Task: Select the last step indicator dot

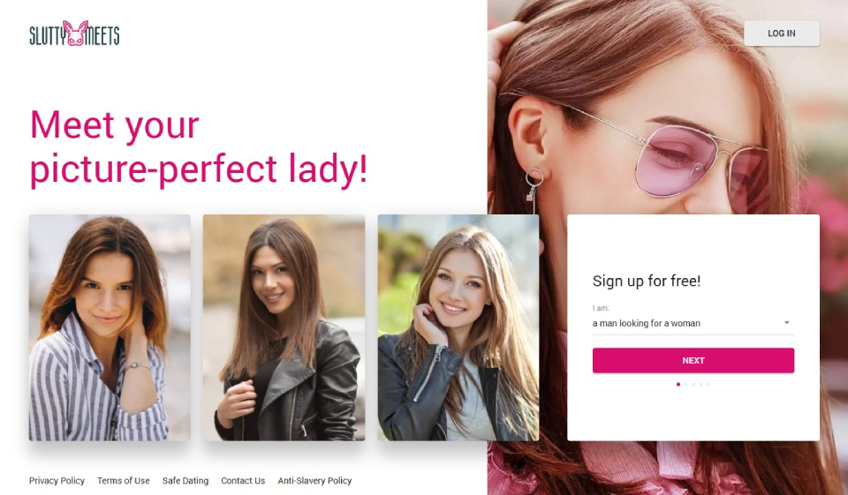Action: coord(708,384)
